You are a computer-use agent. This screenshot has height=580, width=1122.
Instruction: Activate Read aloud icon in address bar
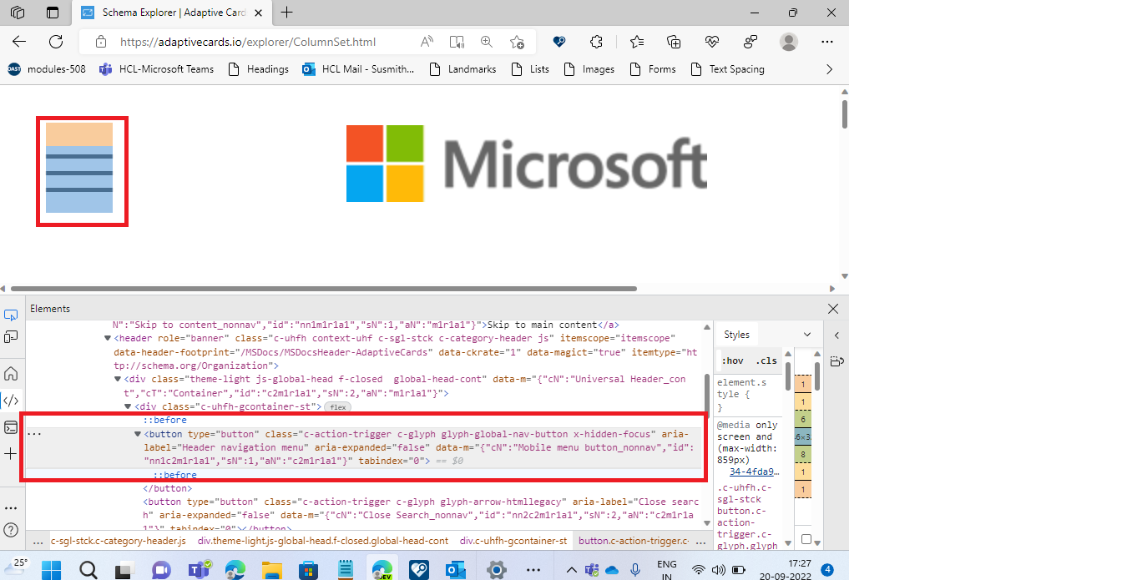tap(427, 42)
